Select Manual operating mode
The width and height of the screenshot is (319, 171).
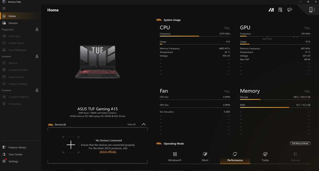click(295, 157)
